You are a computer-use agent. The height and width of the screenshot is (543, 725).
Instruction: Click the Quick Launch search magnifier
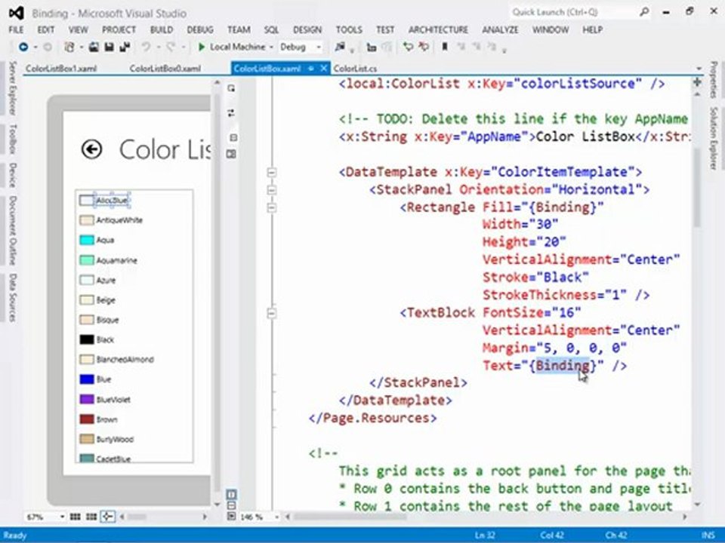pyautogui.click(x=644, y=13)
